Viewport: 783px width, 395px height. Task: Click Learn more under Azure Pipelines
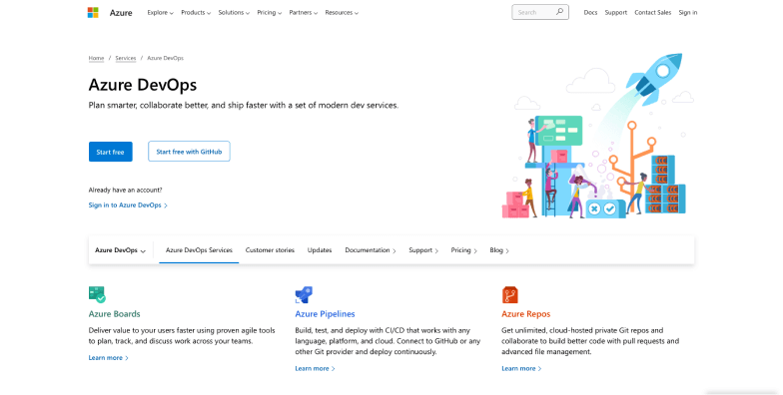[315, 369]
